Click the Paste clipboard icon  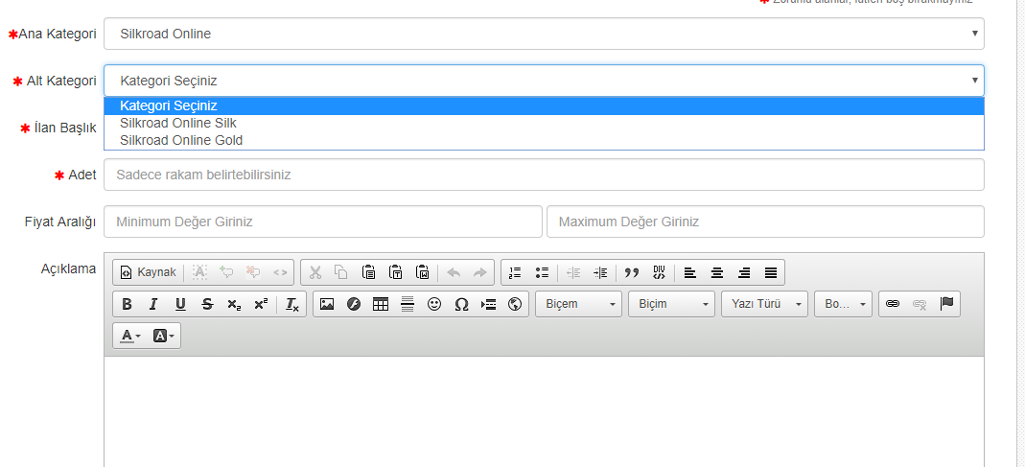[369, 272]
